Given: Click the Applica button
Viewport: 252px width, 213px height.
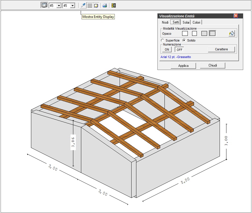Looking at the screenshot, I should click(x=183, y=66).
